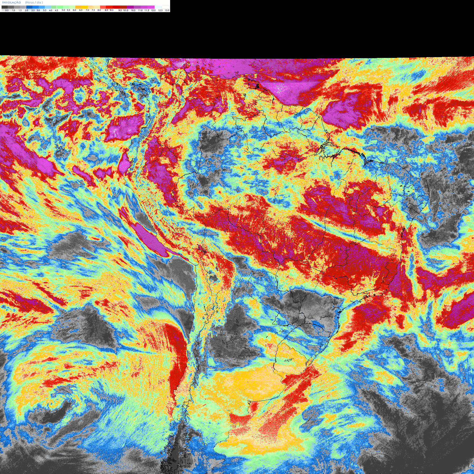Click the 10.0 legend value

tap(126, 10)
